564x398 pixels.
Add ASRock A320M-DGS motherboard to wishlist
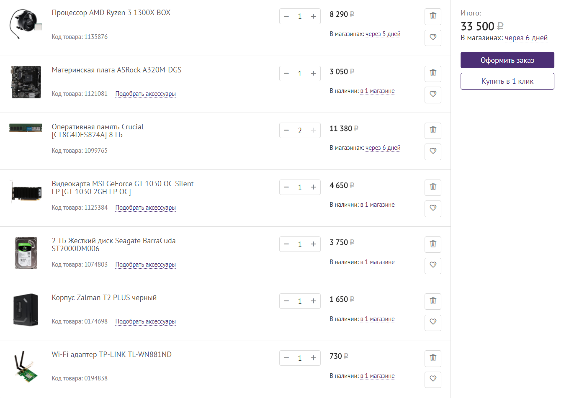point(433,95)
